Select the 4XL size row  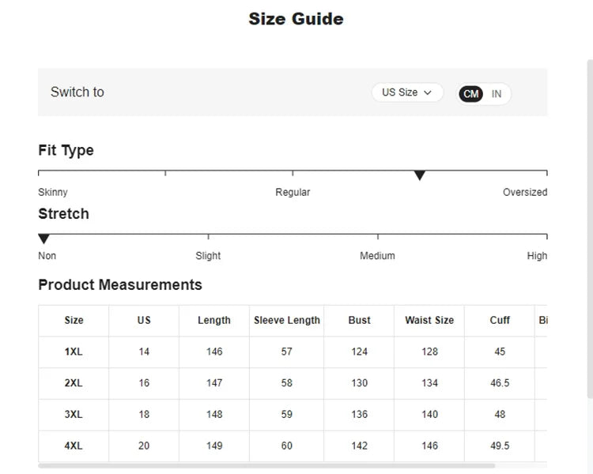(74, 446)
